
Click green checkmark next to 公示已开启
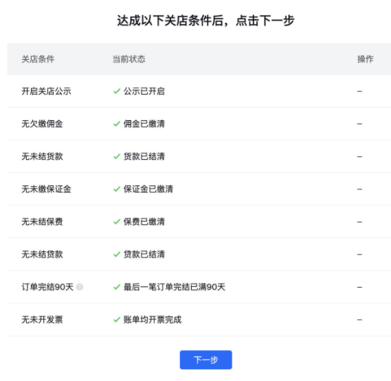[117, 91]
